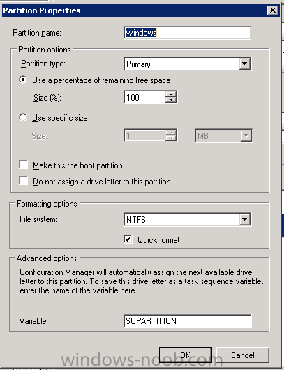Confirm with the OK button
This screenshot has width=284, height=370.
[186, 355]
